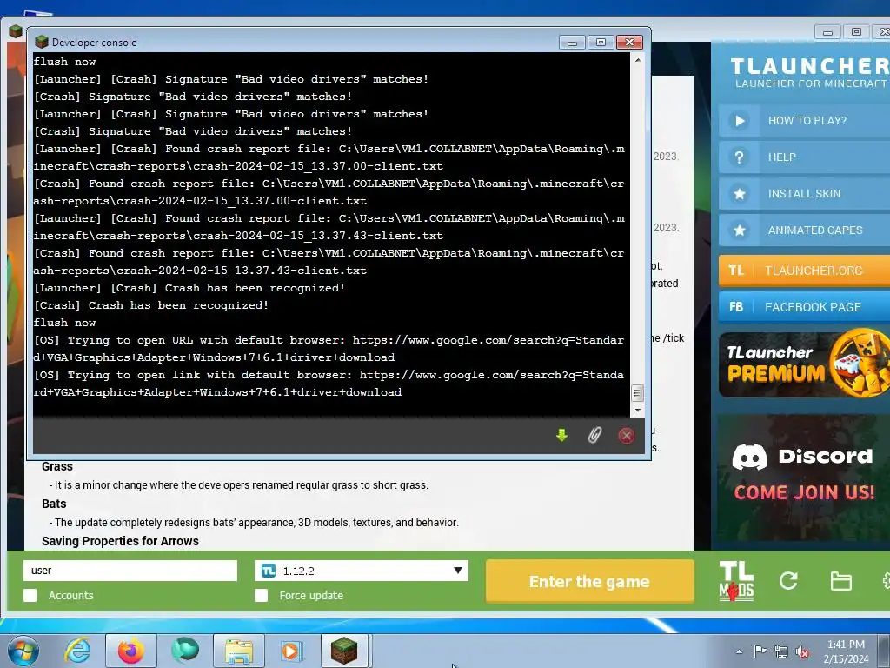Click the Discord Come Join Us banner
890x668 pixels.
pyautogui.click(x=804, y=478)
